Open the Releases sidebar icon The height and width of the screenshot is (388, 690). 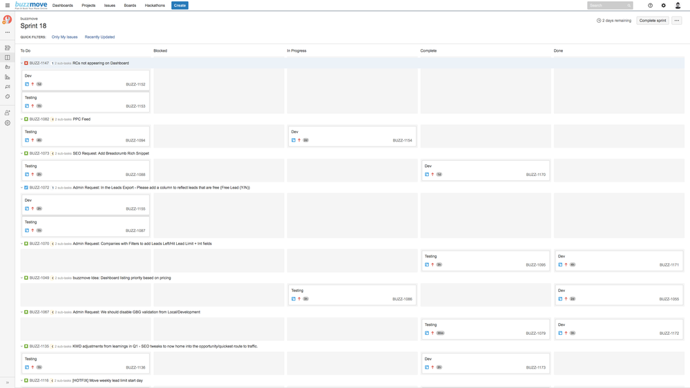[x=8, y=67]
